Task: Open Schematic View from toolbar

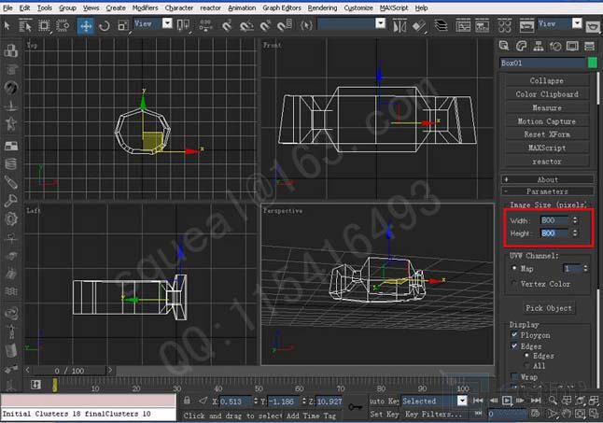Action: (x=482, y=26)
